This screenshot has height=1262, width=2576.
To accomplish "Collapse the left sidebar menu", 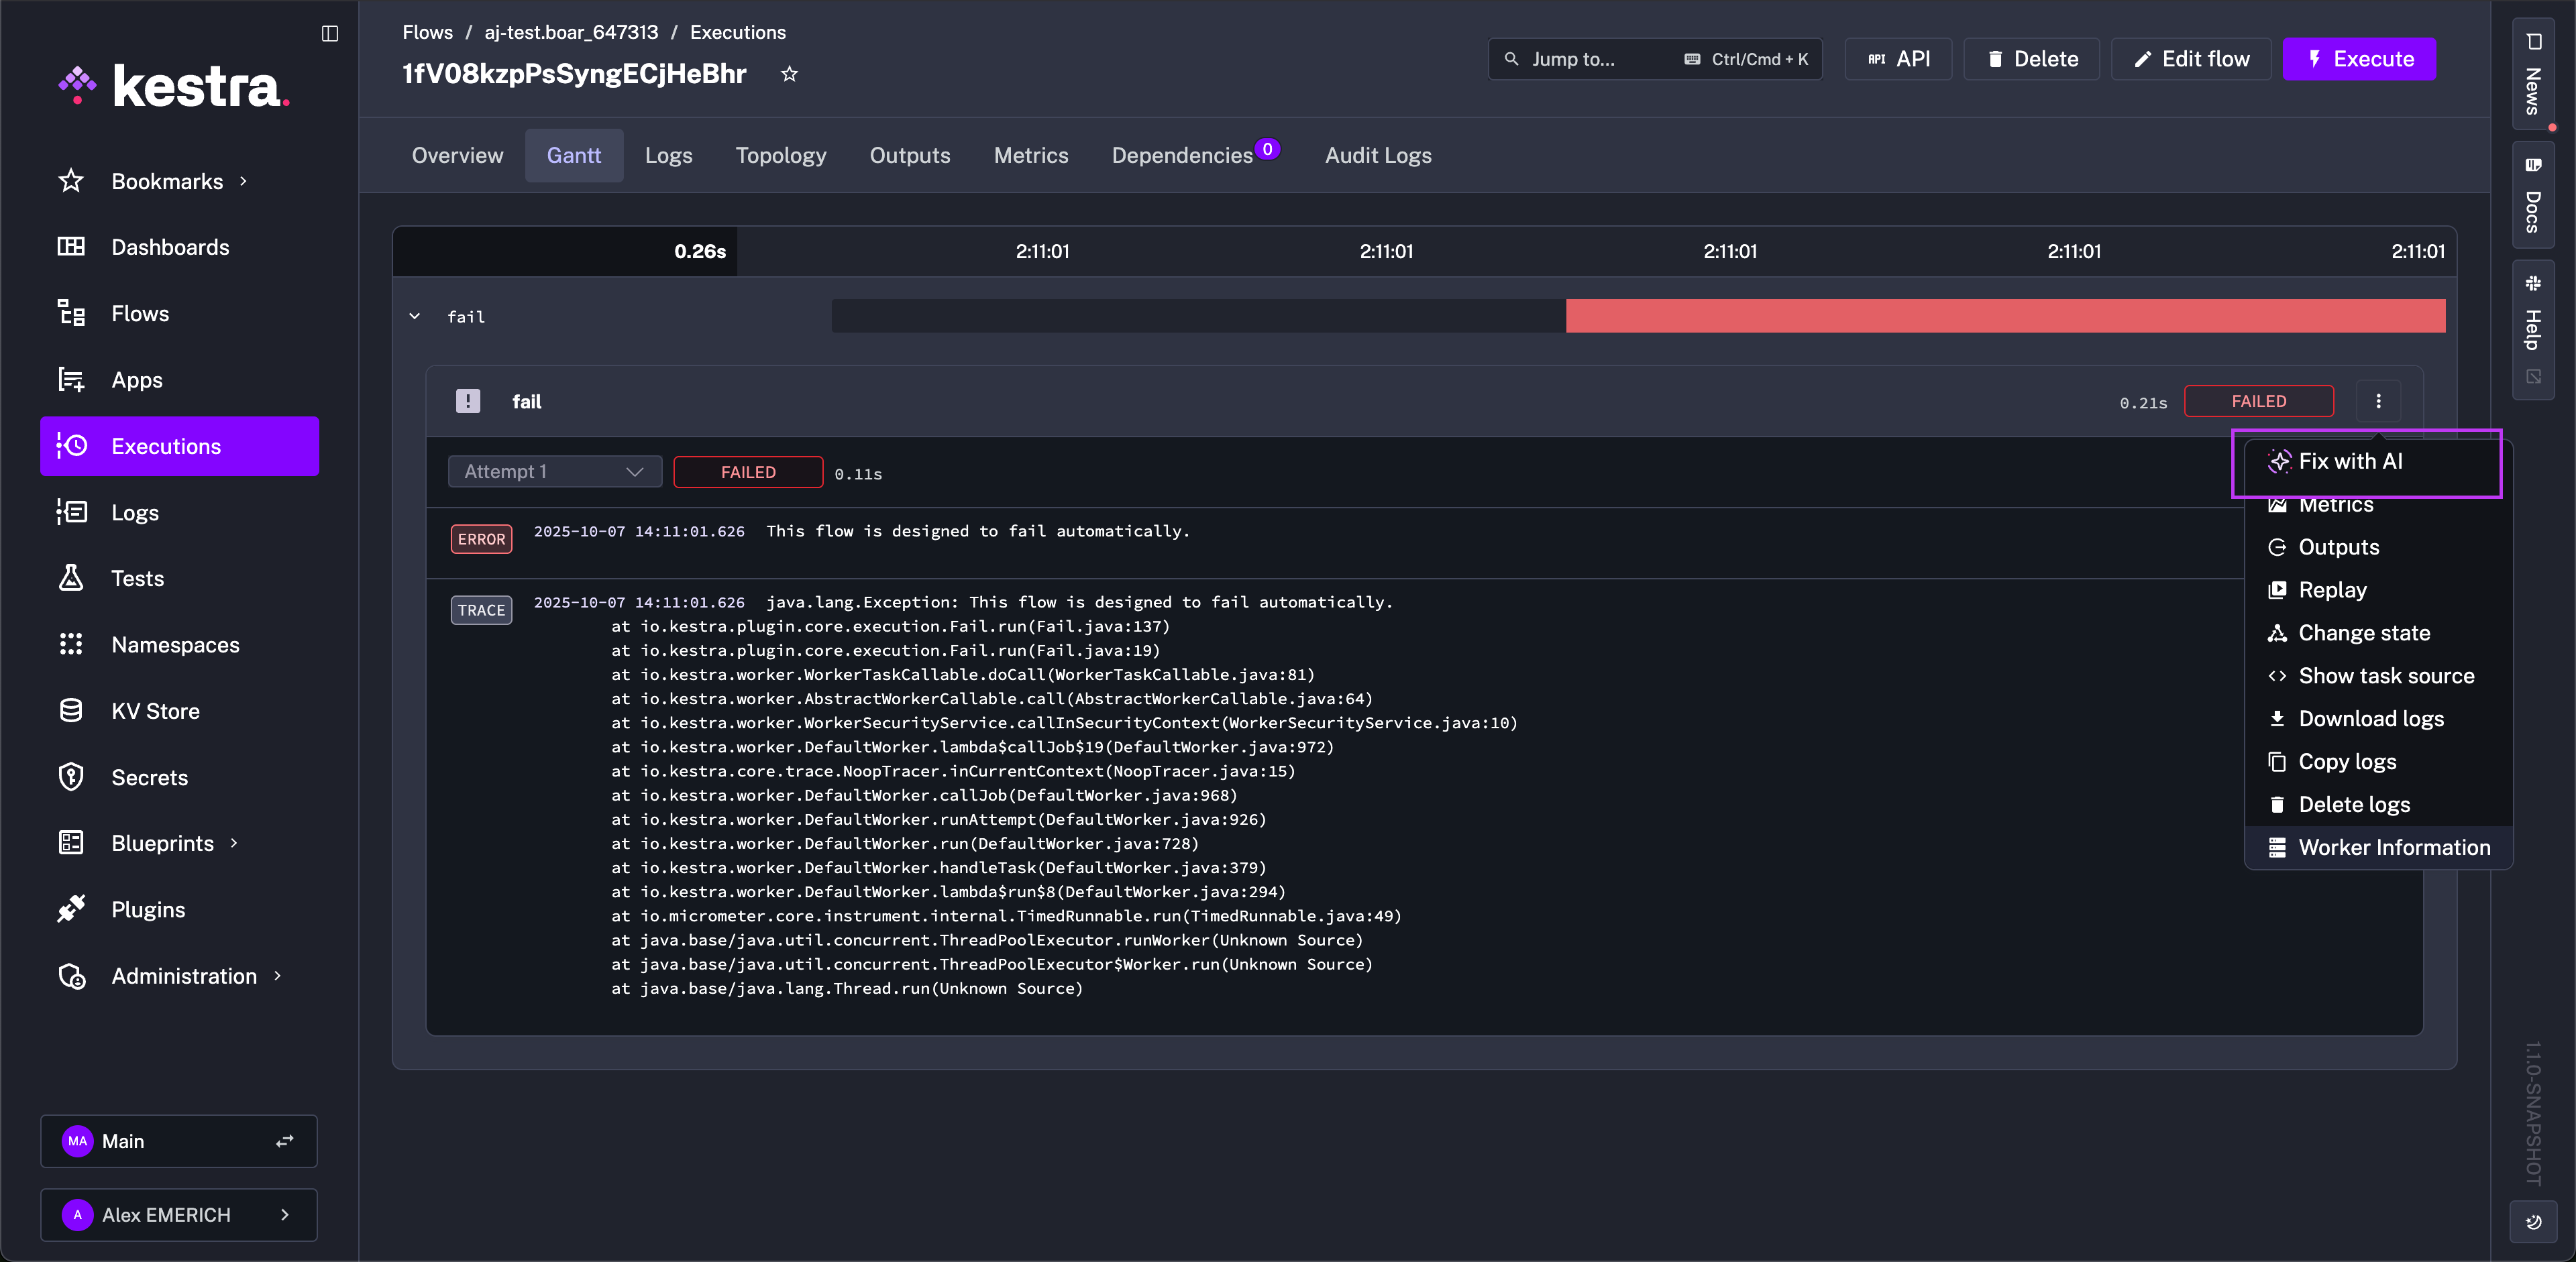I will pyautogui.click(x=330, y=33).
